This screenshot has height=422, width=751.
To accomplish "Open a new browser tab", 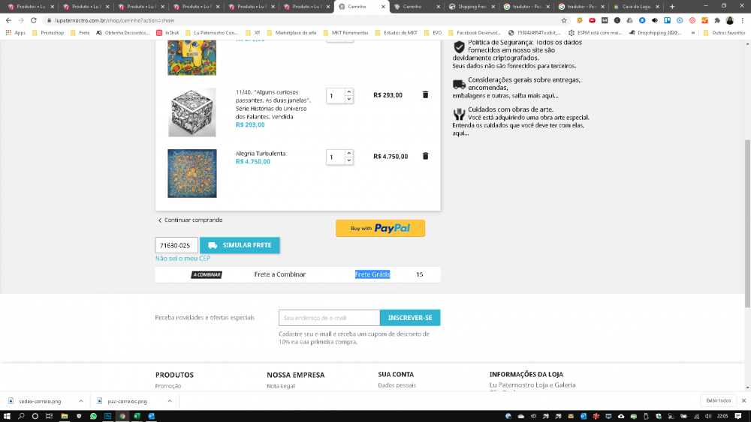I will [672, 7].
